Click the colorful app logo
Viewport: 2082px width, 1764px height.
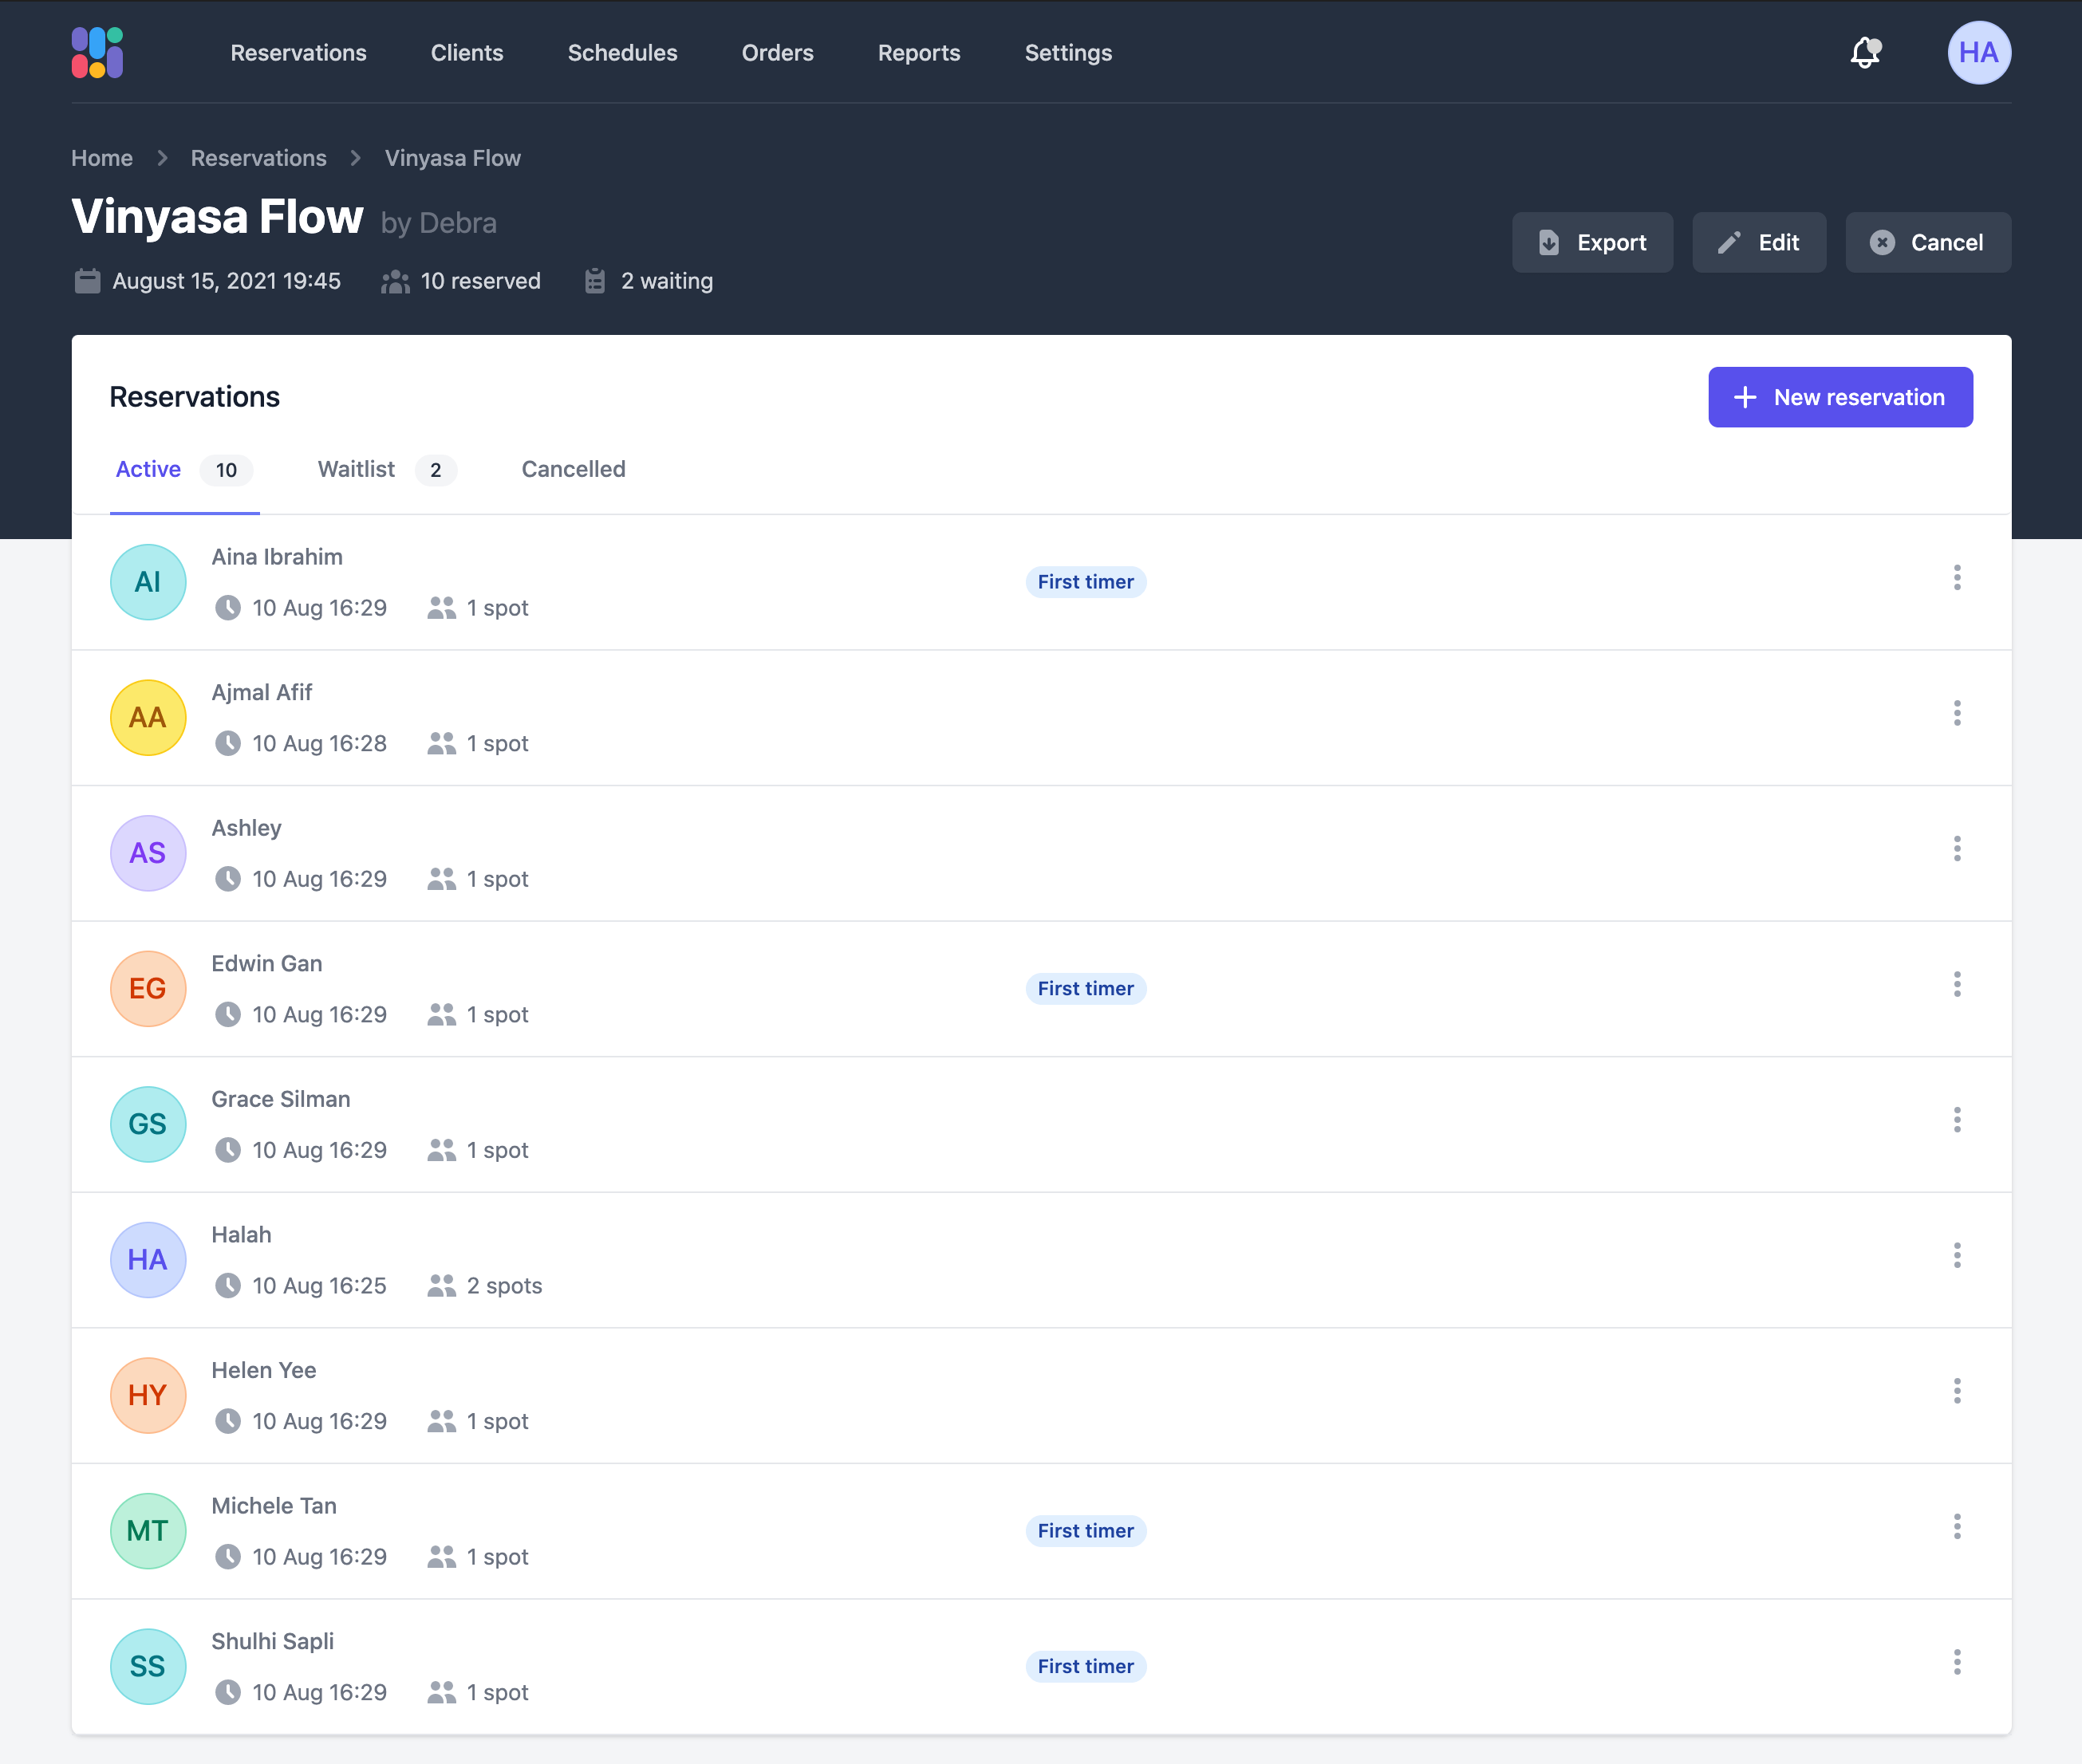point(97,53)
